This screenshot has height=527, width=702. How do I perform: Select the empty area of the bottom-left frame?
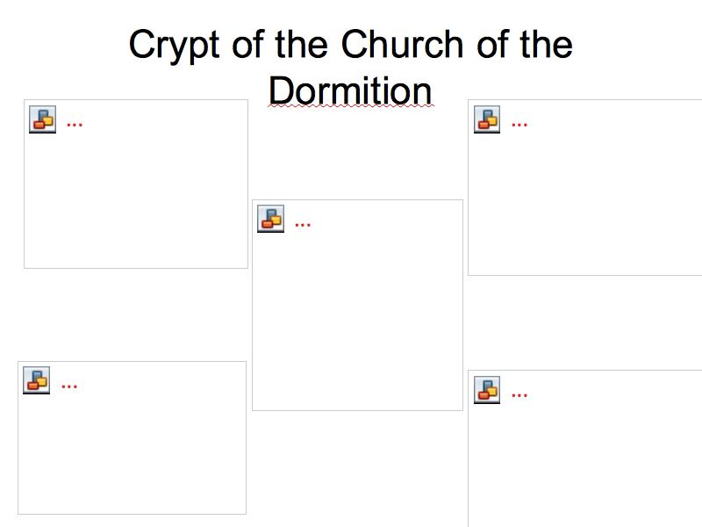[133, 452]
